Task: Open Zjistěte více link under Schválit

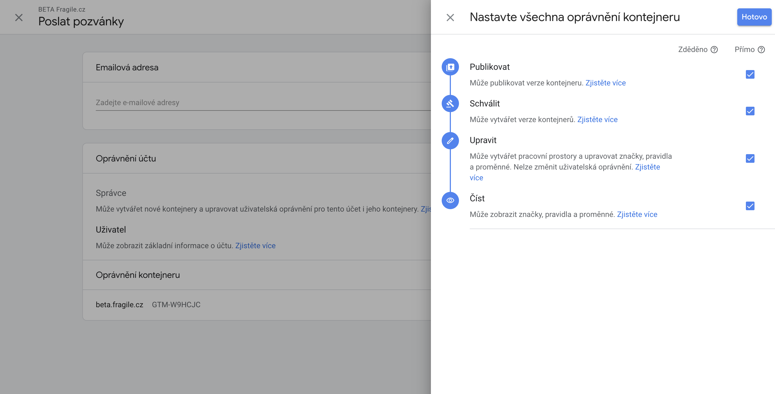Action: (597, 119)
